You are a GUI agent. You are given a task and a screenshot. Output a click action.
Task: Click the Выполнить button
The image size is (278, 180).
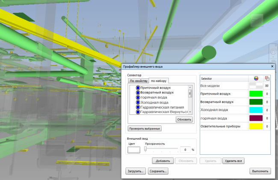(260, 171)
